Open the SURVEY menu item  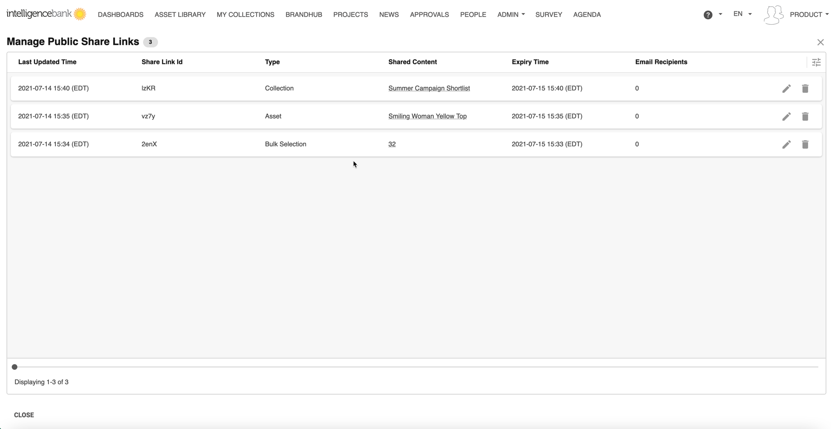(x=549, y=14)
